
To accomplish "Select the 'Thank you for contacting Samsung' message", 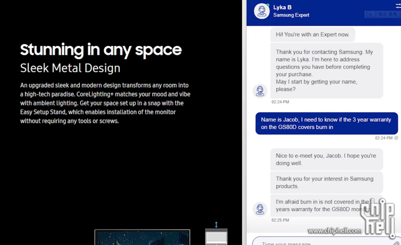I will click(x=327, y=71).
